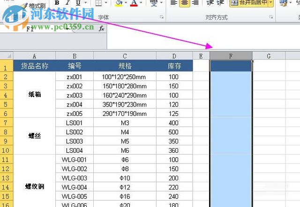Toggle Italic formatting

tap(67, 3)
